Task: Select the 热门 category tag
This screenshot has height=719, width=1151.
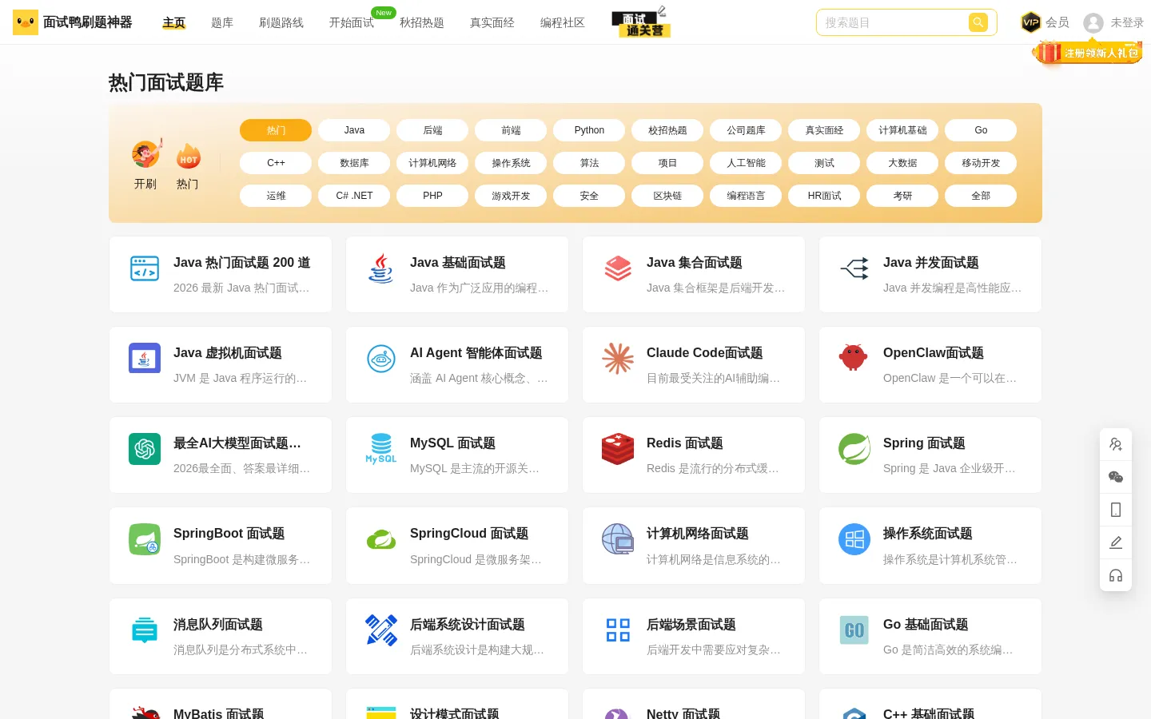Action: click(276, 130)
